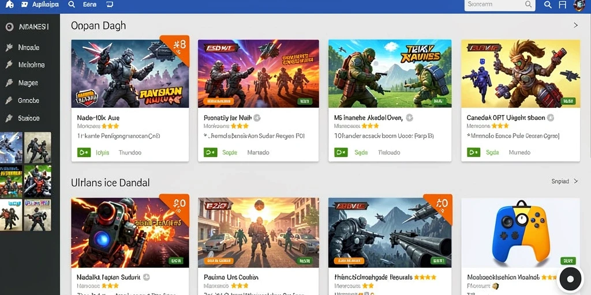
Task: Click the round floating button at bottom right
Action: pyautogui.click(x=570, y=279)
